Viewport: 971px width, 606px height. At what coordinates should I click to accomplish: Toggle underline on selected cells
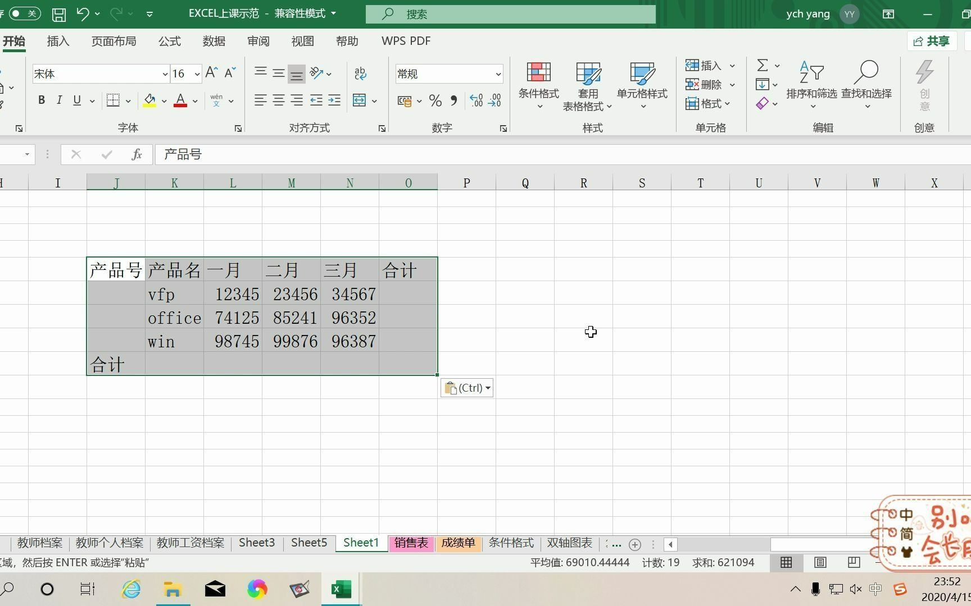coord(76,100)
